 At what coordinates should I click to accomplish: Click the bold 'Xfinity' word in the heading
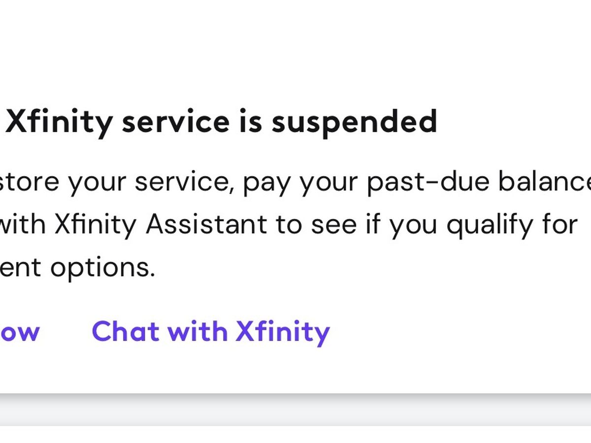pos(59,122)
